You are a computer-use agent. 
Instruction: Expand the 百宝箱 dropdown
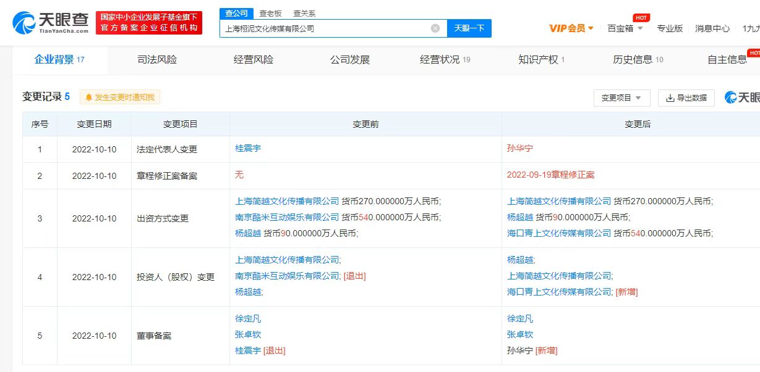tap(640, 28)
